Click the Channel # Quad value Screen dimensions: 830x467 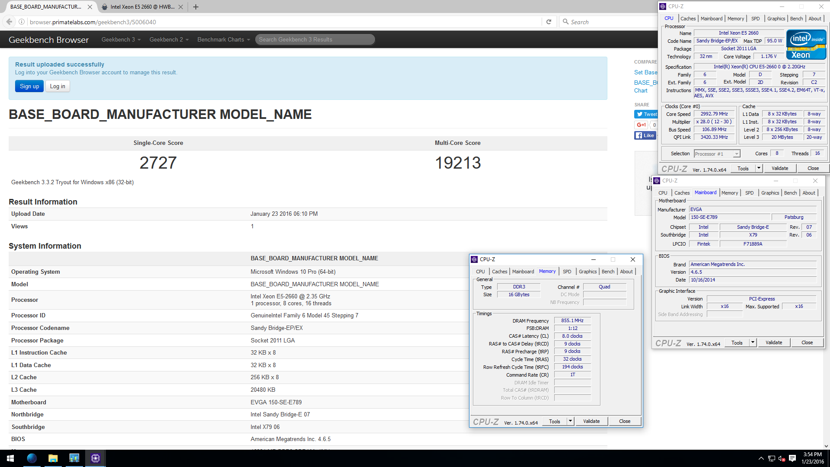coord(604,287)
